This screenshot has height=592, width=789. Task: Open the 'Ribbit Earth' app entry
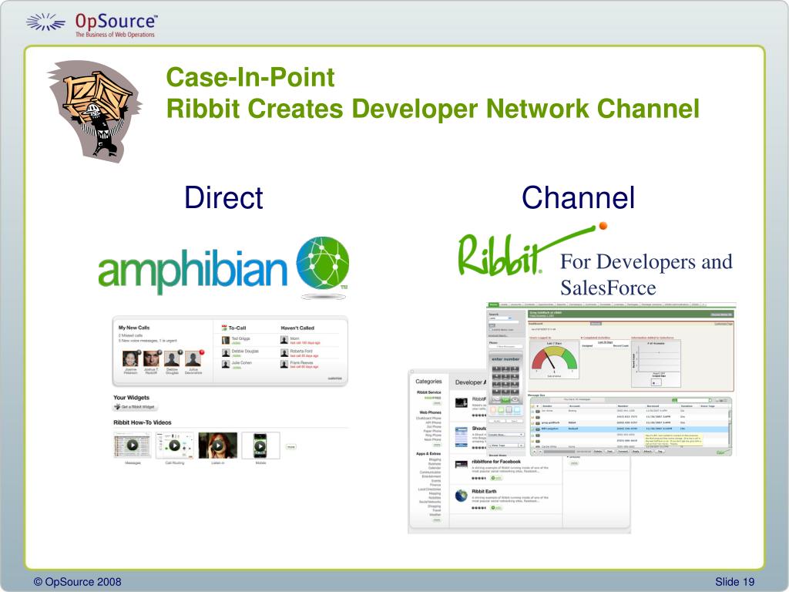[484, 491]
